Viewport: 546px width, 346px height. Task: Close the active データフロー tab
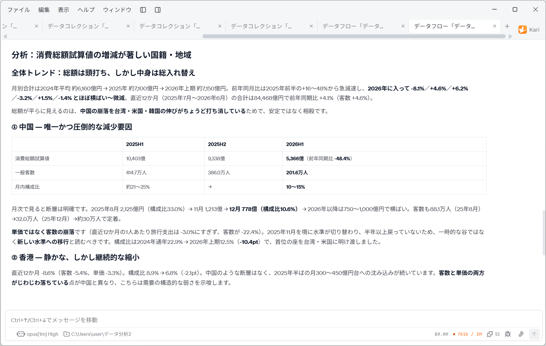pos(495,26)
